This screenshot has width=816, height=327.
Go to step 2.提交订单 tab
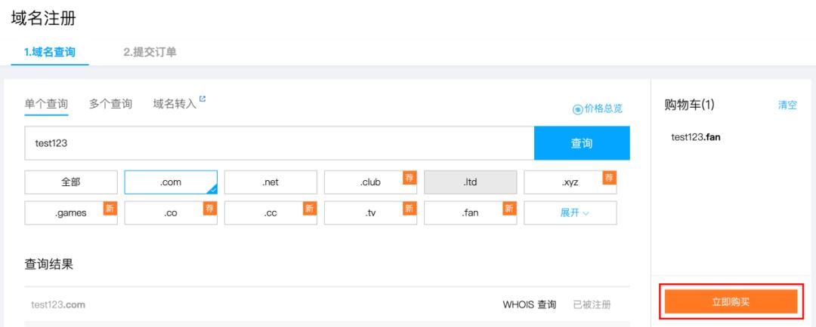[150, 52]
